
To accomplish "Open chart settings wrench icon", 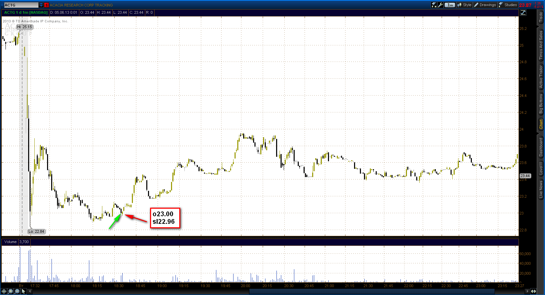I will point(441,5).
